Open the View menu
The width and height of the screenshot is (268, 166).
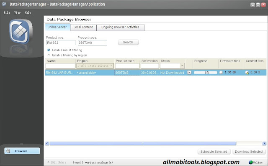pyautogui.click(x=17, y=13)
